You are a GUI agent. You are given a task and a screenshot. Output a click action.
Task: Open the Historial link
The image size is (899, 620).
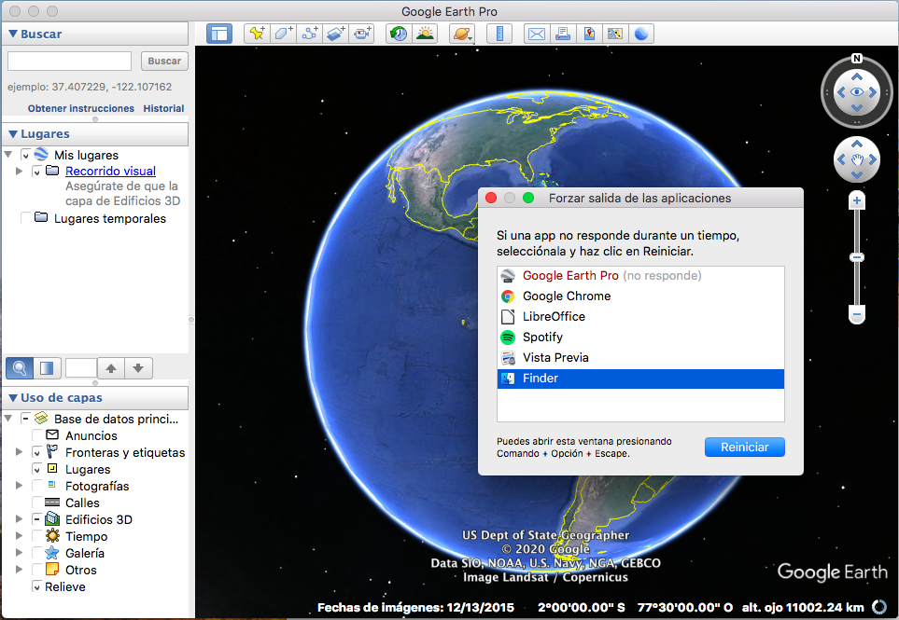(x=163, y=108)
